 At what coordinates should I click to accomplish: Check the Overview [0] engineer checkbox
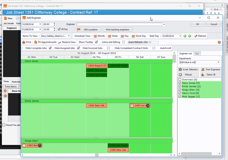(x=180, y=80)
